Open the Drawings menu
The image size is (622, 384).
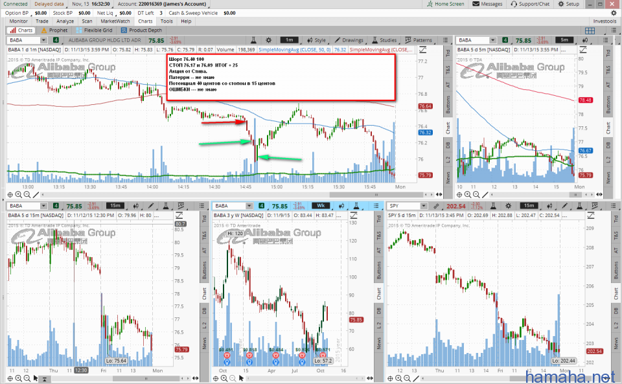pyautogui.click(x=349, y=40)
